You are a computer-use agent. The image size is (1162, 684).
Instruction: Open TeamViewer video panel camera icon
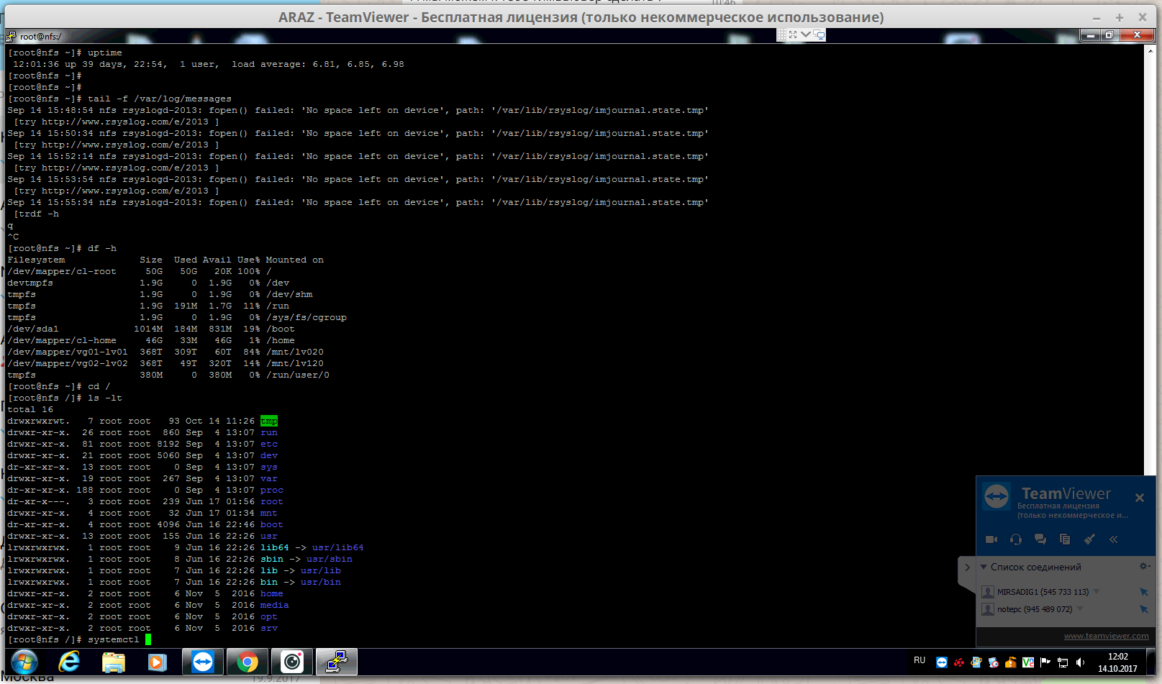[x=991, y=539]
